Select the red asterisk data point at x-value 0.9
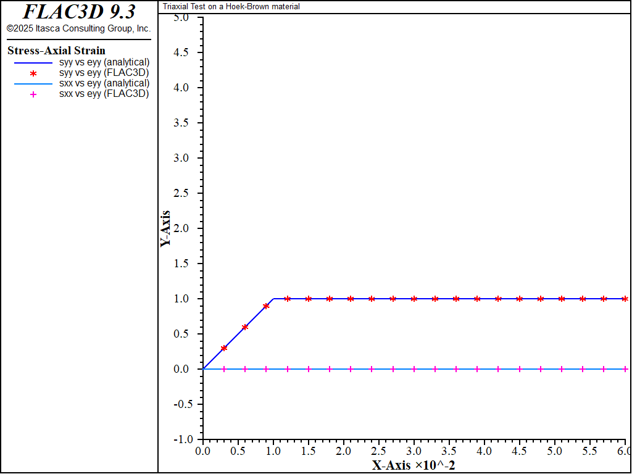 point(266,306)
